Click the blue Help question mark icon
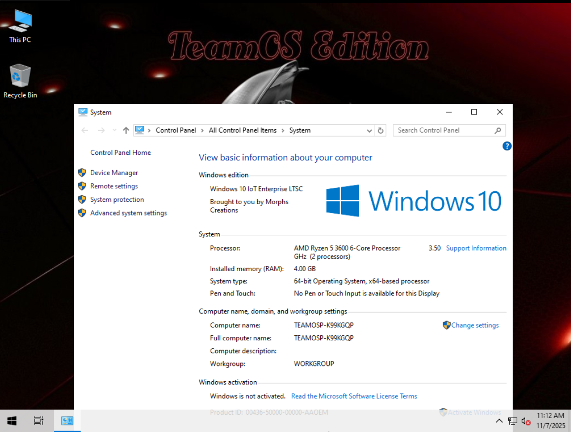This screenshot has width=571, height=432. pos(506,146)
